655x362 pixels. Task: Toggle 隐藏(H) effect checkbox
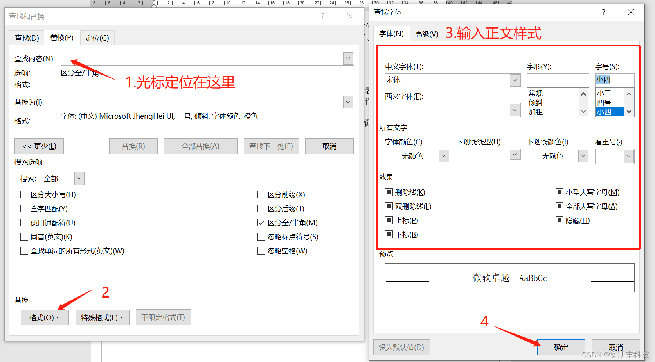tap(560, 220)
